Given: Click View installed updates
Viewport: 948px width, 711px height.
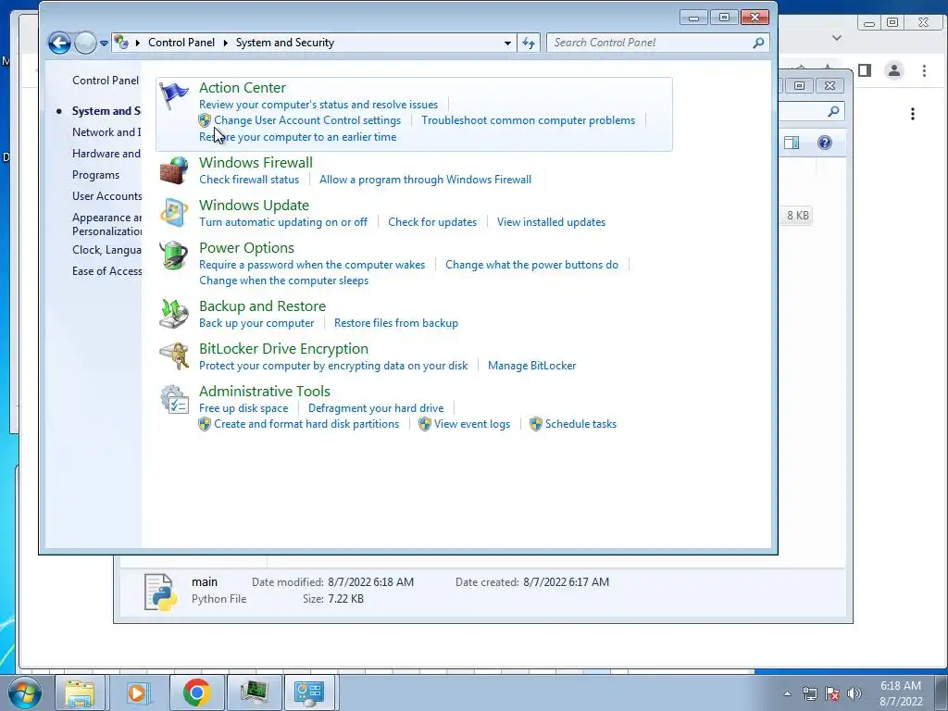Looking at the screenshot, I should pos(551,222).
